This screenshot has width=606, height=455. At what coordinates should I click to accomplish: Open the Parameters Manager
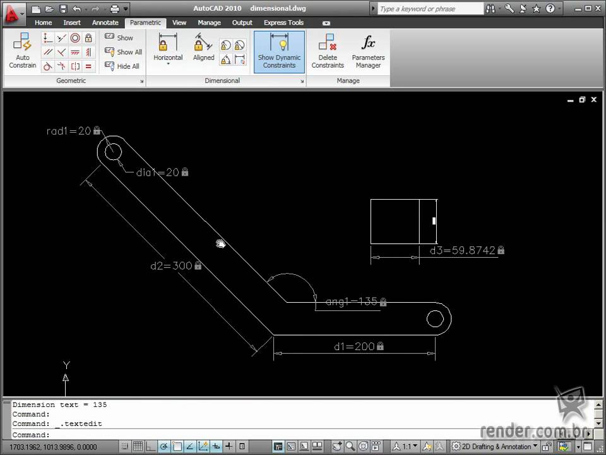click(x=368, y=51)
